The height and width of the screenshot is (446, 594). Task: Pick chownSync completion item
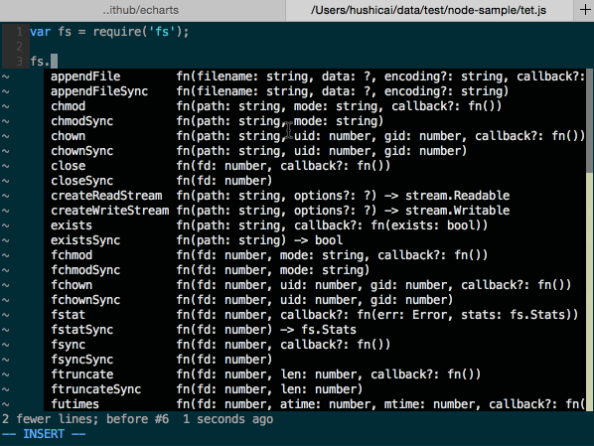(x=315, y=151)
